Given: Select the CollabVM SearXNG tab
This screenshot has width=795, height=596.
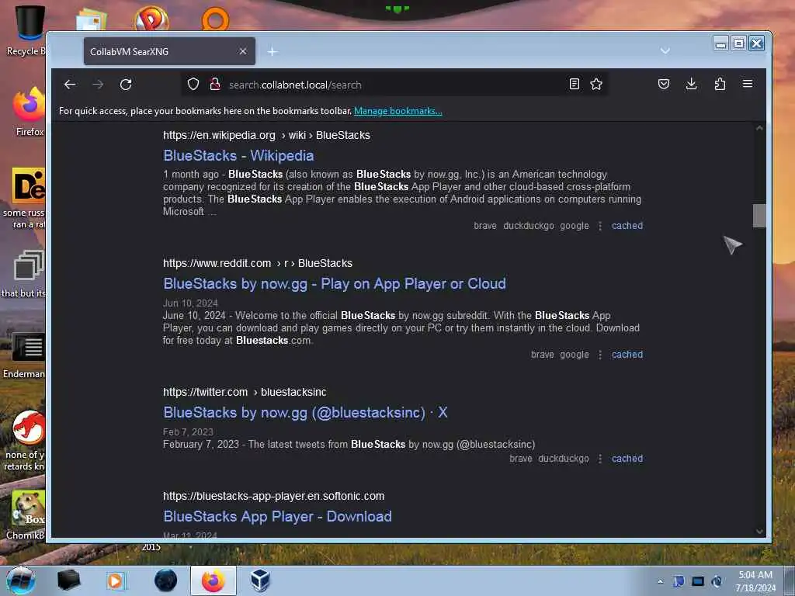Looking at the screenshot, I should [169, 52].
